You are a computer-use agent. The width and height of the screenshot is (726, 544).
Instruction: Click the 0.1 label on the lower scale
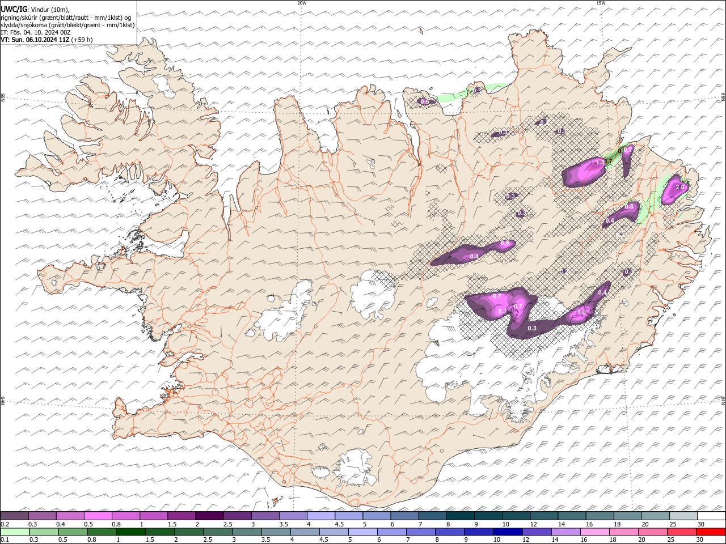pos(5,539)
